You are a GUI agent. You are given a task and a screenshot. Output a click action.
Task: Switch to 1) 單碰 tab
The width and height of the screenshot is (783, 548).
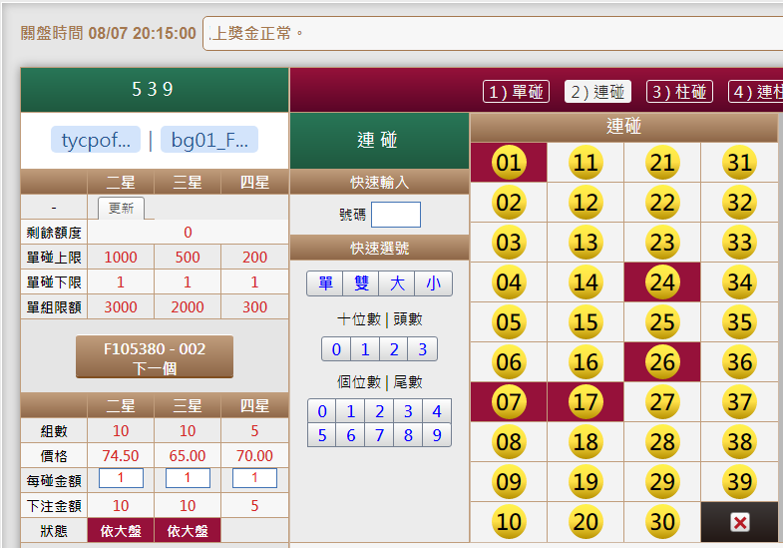(516, 92)
